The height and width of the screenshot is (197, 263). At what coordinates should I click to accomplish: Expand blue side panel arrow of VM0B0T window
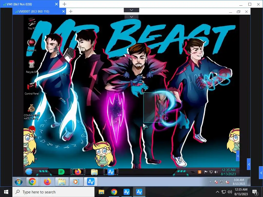[x=249, y=164]
